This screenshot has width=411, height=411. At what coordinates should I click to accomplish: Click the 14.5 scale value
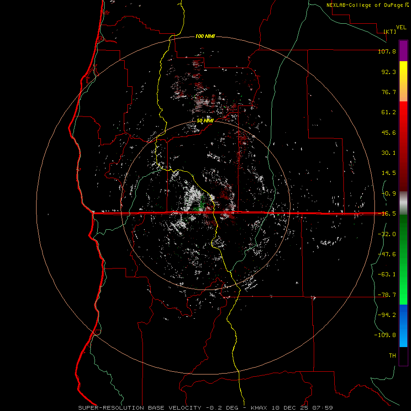point(389,173)
